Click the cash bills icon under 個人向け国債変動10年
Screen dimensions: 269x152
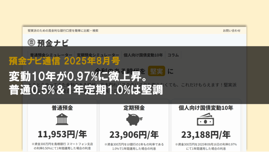206,120
